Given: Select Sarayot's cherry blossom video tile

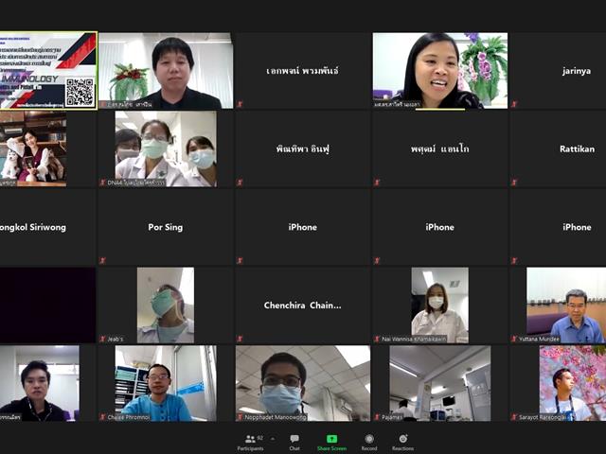Looking at the screenshot, I should [573, 383].
